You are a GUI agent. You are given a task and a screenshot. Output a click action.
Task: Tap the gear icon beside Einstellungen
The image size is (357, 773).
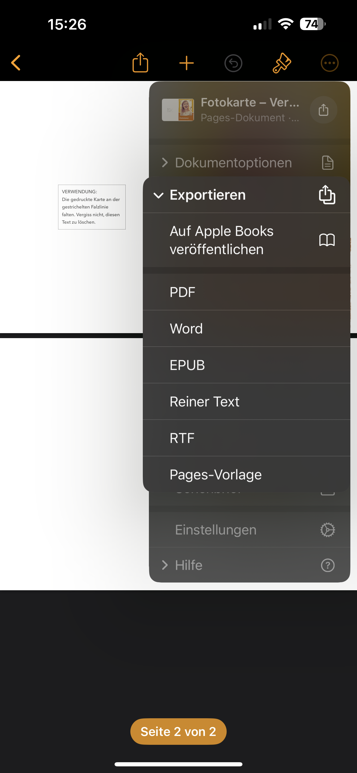click(x=328, y=530)
